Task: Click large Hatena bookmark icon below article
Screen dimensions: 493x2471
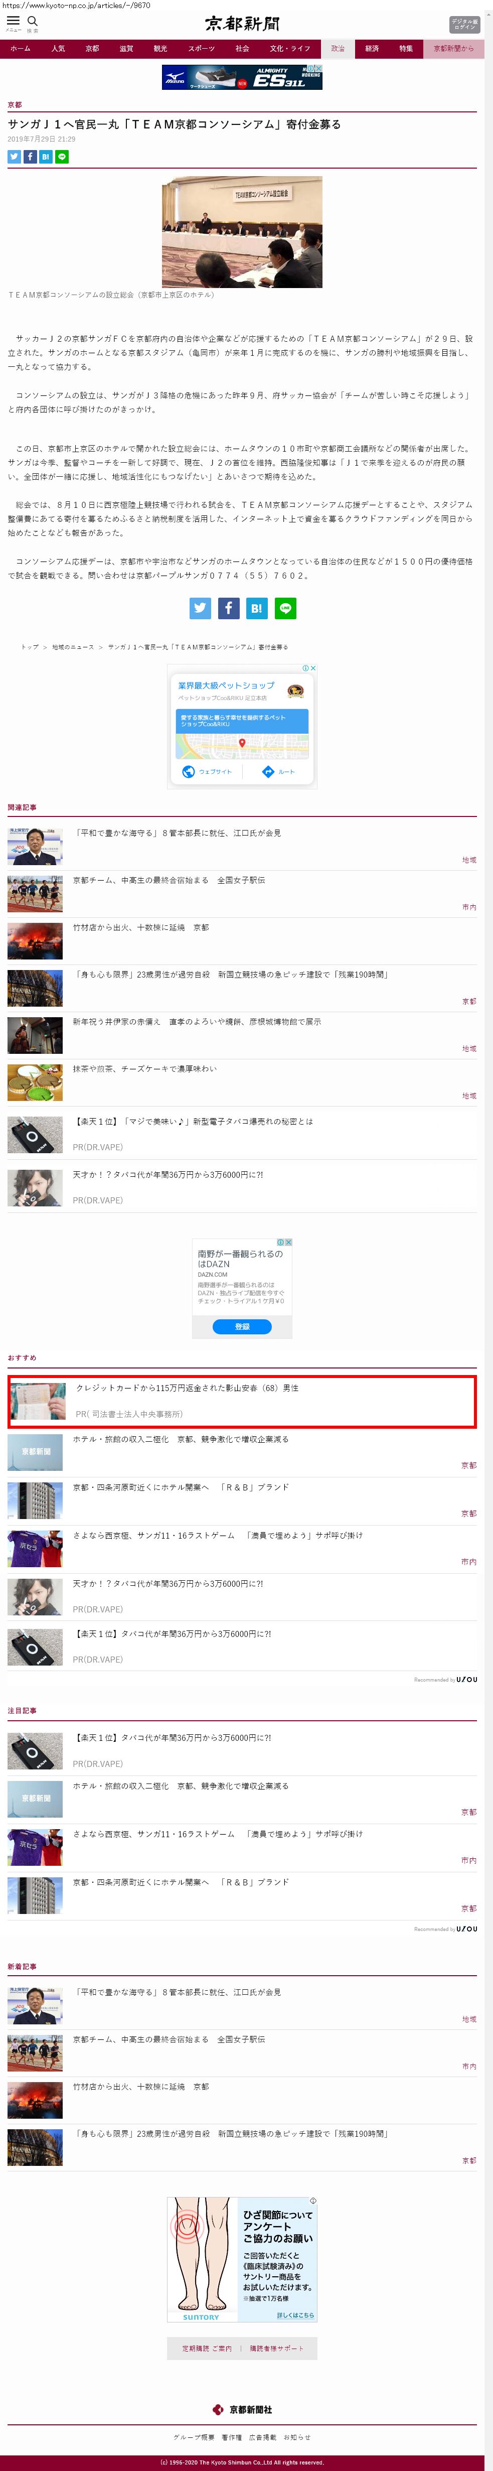Action: [x=256, y=607]
